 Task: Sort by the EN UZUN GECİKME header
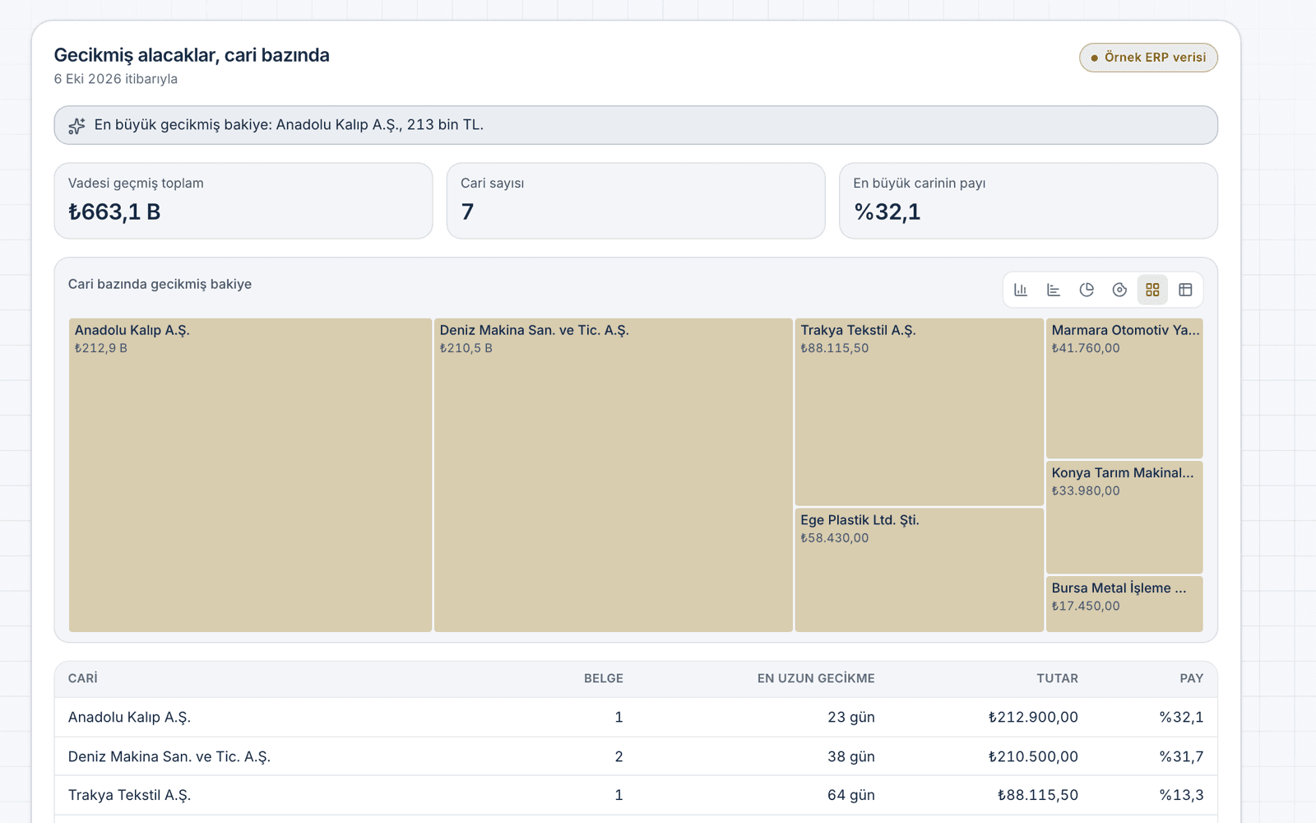pyautogui.click(x=816, y=679)
